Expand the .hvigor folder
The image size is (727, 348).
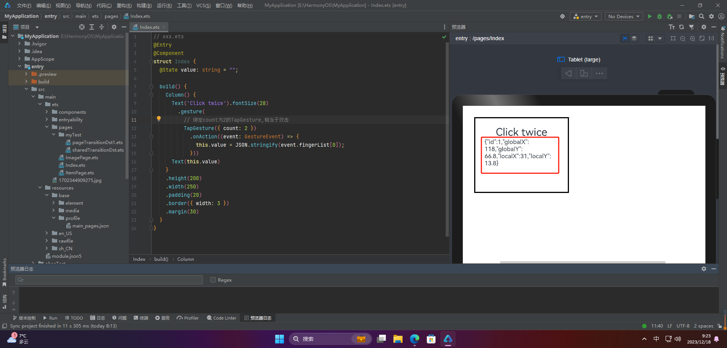[x=20, y=44]
